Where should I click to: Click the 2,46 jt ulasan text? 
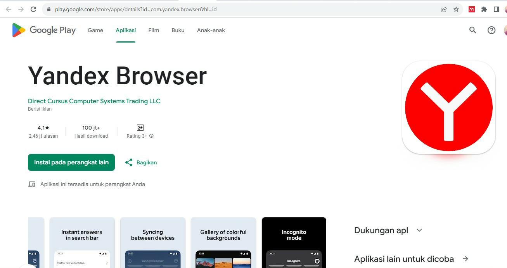[x=43, y=136]
